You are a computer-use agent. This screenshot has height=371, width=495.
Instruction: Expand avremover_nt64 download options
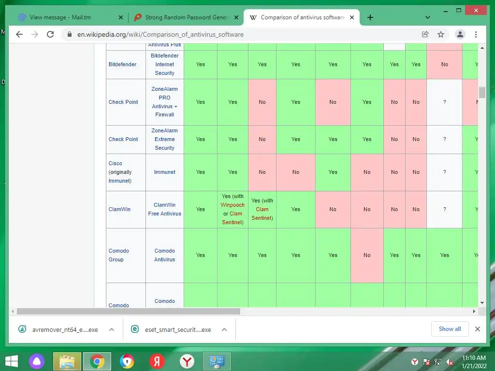[112, 329]
